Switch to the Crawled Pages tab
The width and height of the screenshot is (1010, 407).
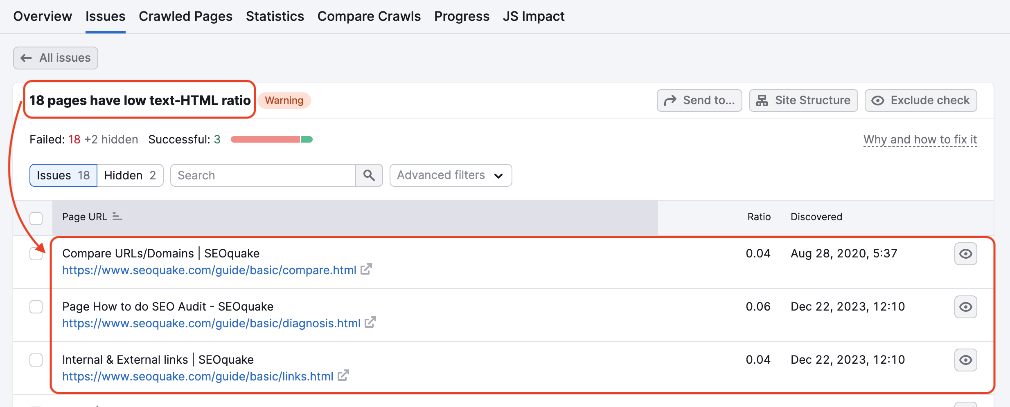185,16
